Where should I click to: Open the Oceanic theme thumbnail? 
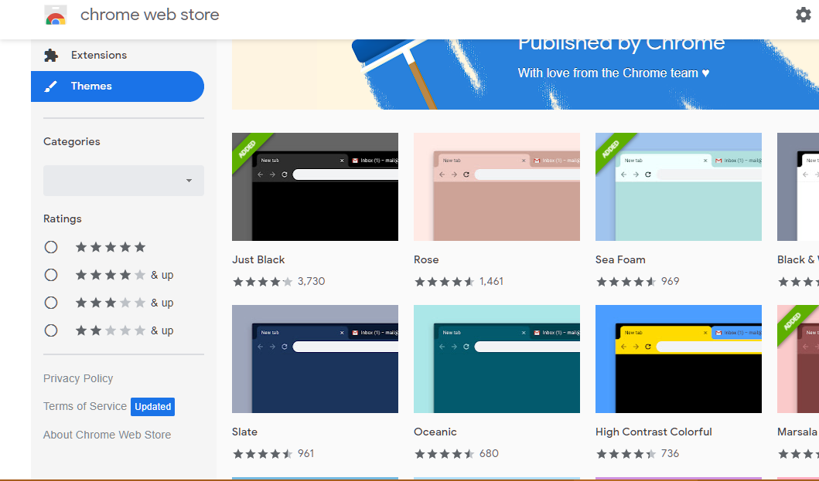tap(497, 359)
